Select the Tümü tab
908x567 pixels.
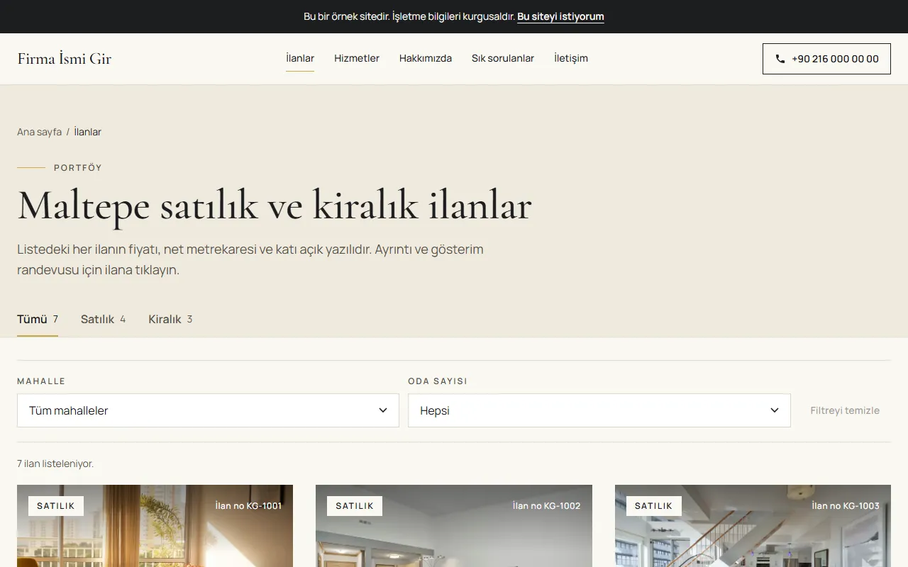point(38,319)
